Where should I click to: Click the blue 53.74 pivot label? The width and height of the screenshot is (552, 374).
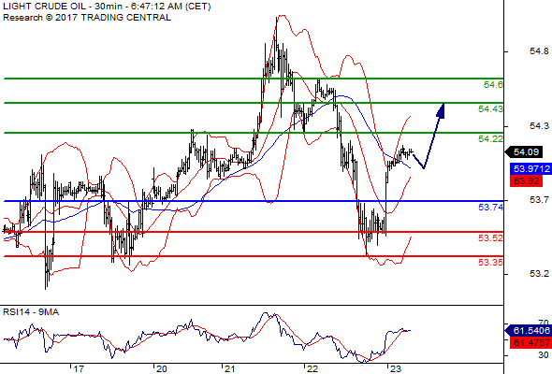(490, 208)
